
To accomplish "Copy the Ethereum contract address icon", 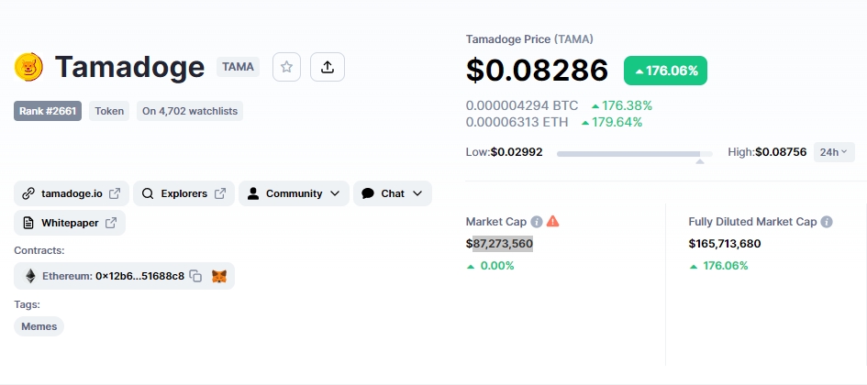I will click(x=195, y=276).
